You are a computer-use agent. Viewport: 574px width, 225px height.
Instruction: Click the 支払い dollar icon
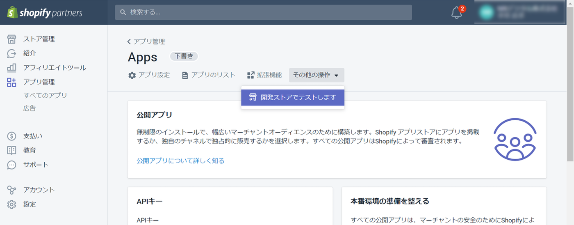coord(11,136)
